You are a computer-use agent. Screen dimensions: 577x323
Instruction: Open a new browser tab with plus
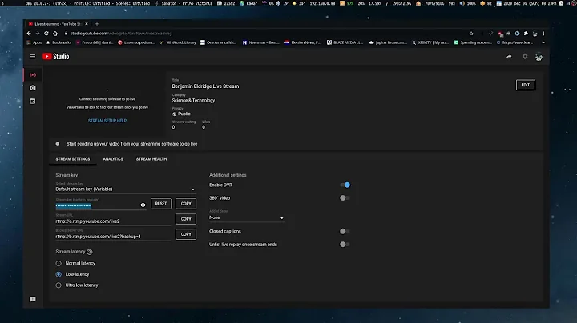coord(97,24)
